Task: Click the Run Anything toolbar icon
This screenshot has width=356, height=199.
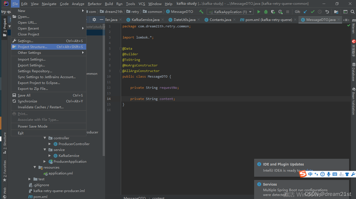Action: coord(345,12)
